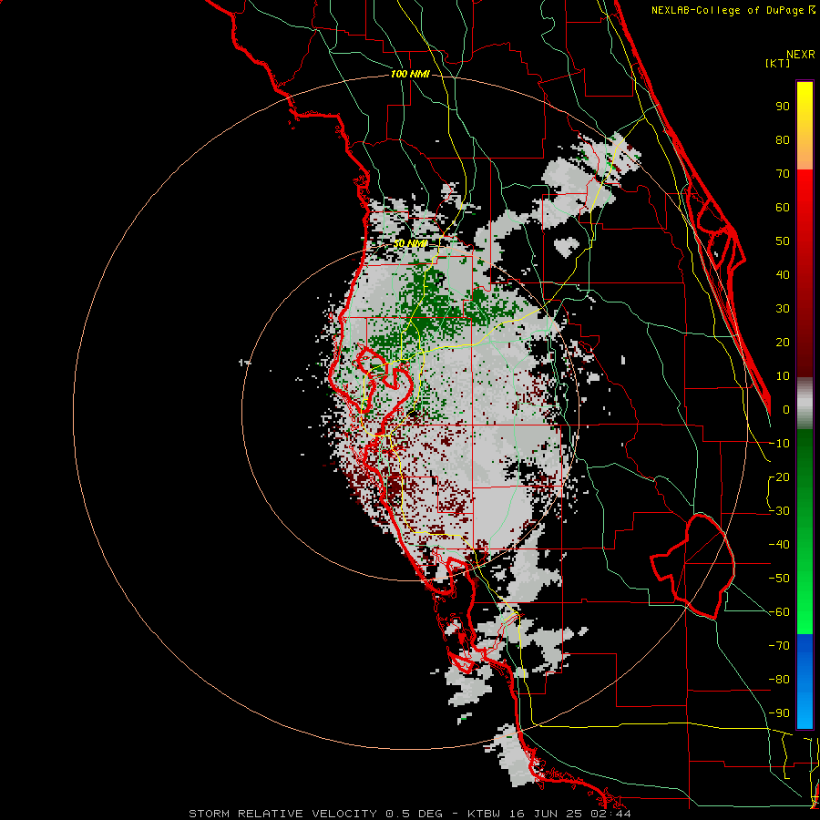The image size is (820, 820).
Task: Click the positive 40 knot scale label
Action: pyautogui.click(x=783, y=275)
